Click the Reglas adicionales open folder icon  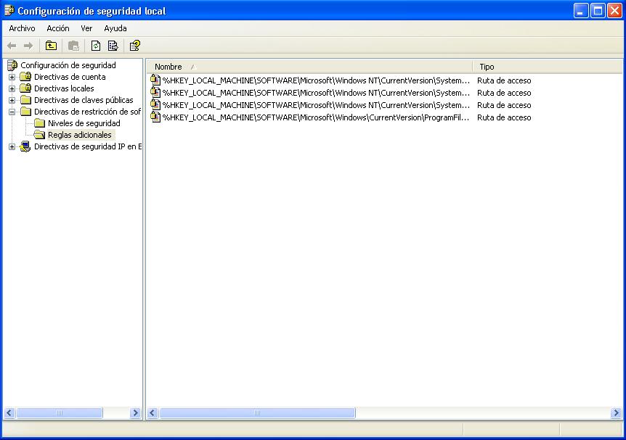pos(39,135)
